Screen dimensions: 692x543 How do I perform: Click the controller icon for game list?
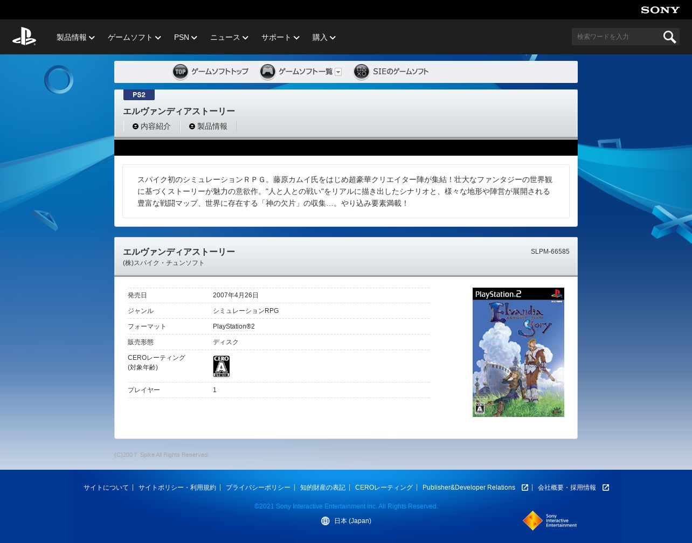coord(267,72)
